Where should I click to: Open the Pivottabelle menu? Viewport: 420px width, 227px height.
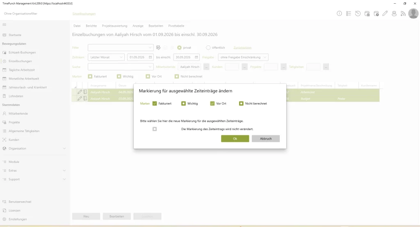coord(176,26)
